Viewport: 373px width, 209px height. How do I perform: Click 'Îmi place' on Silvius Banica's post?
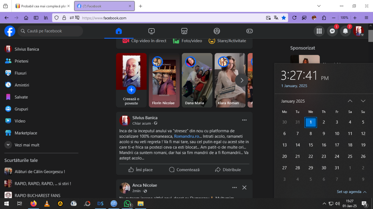tap(140, 170)
